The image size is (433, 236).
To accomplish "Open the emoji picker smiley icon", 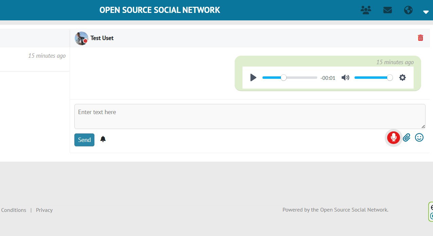I will (419, 138).
